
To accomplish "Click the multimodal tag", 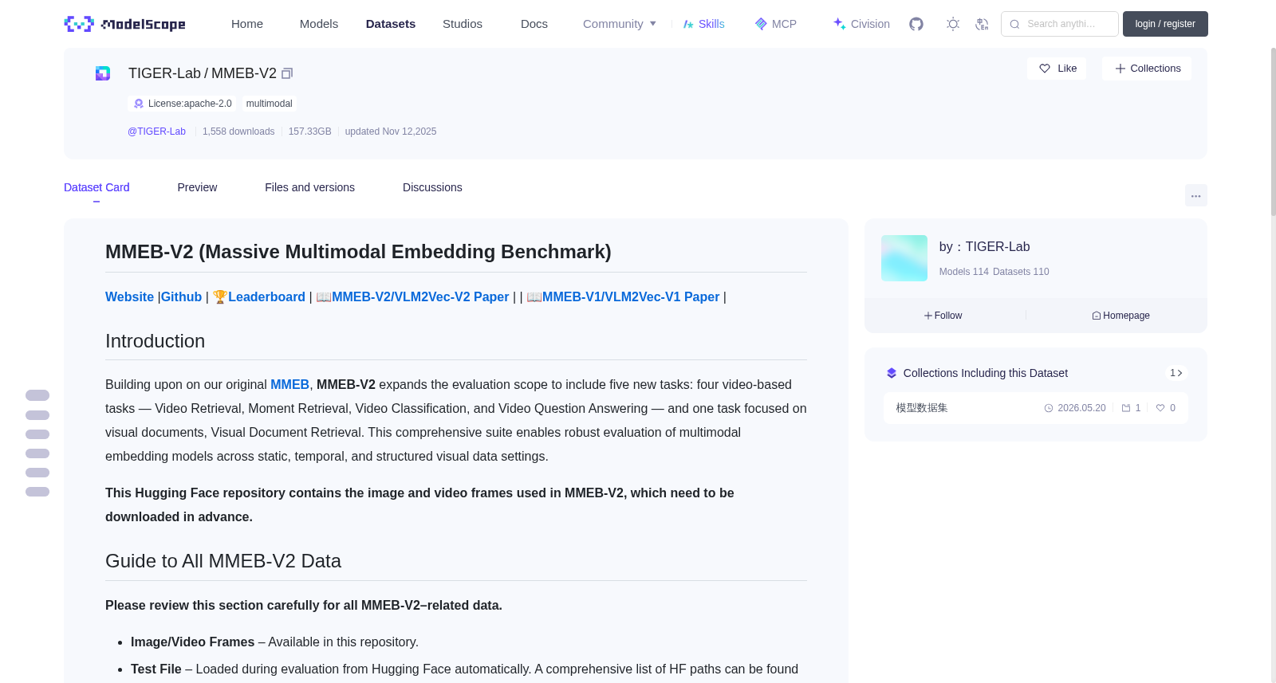I will (x=270, y=104).
